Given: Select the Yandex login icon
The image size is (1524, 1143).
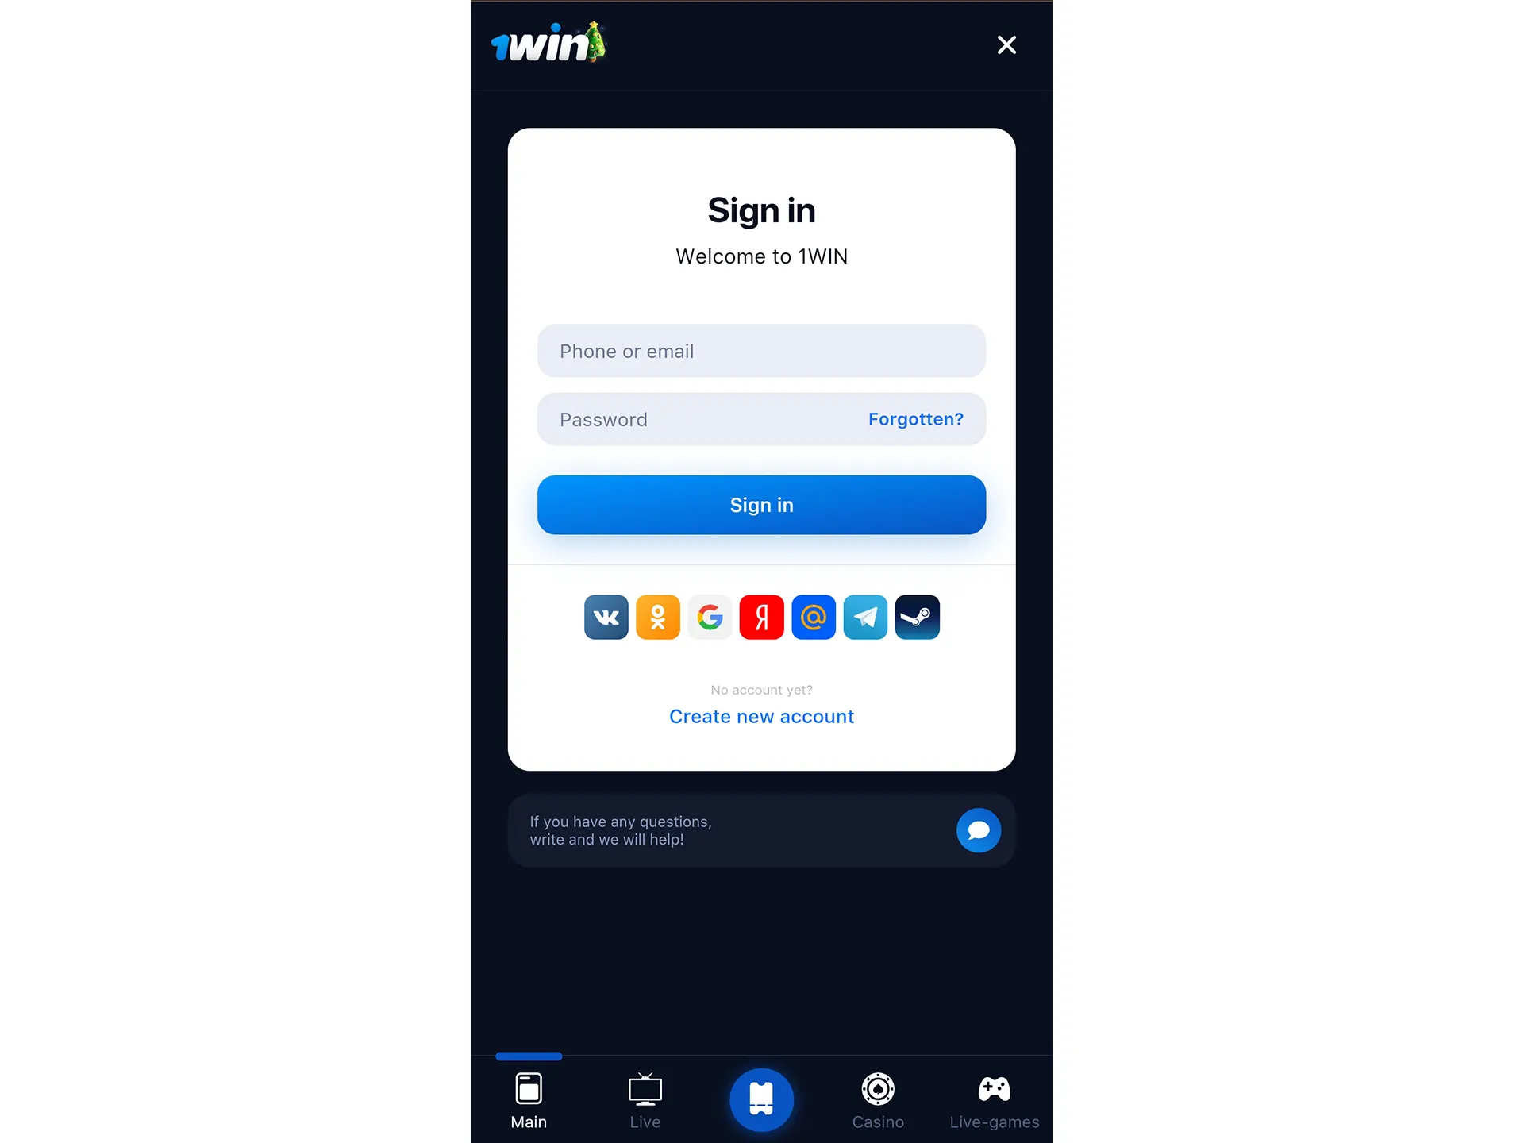Looking at the screenshot, I should pyautogui.click(x=760, y=617).
